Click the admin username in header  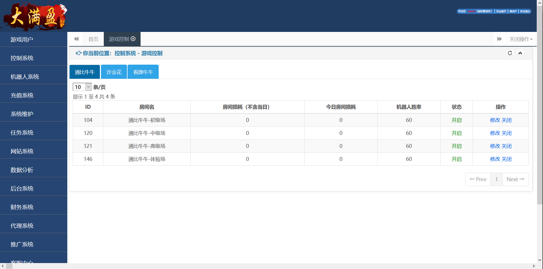pos(471,11)
